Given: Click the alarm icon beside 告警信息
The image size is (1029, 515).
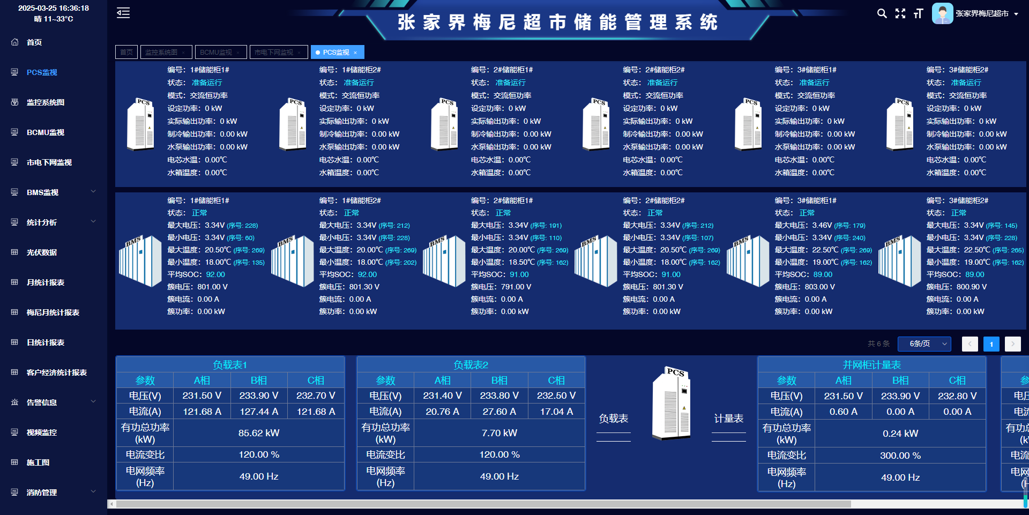Looking at the screenshot, I should point(14,402).
